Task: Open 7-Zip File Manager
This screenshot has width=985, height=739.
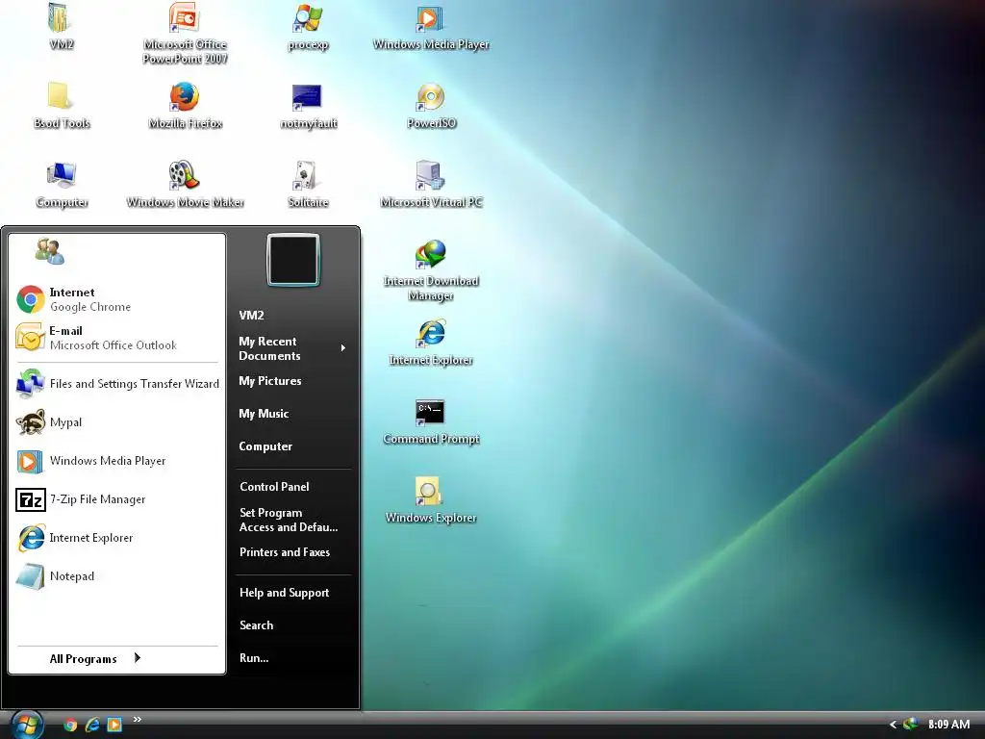Action: pos(116,499)
